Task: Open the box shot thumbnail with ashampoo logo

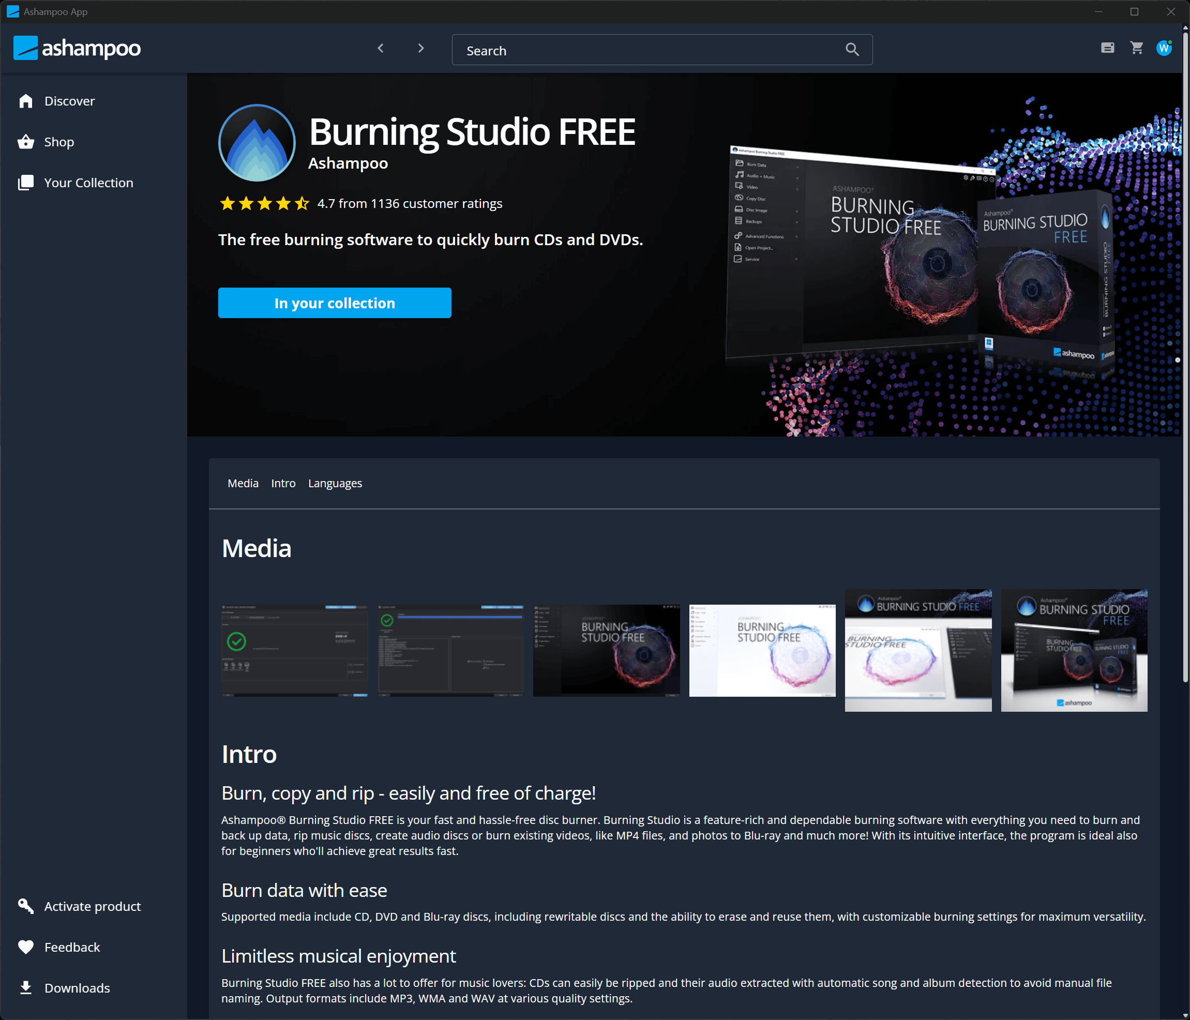Action: [x=1074, y=651]
